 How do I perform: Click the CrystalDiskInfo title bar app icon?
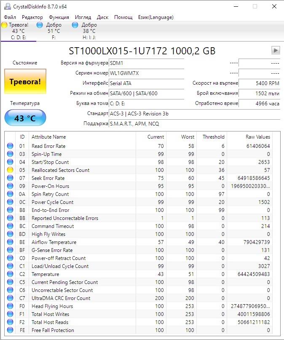pyautogui.click(x=7, y=6)
